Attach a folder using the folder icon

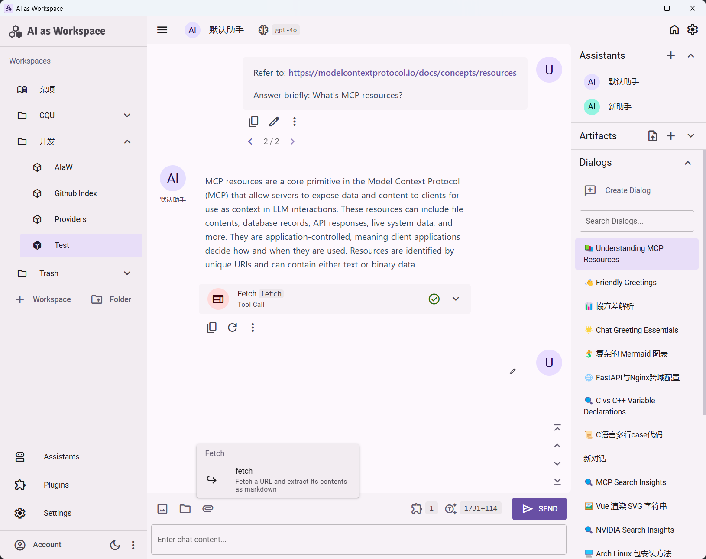coord(185,509)
